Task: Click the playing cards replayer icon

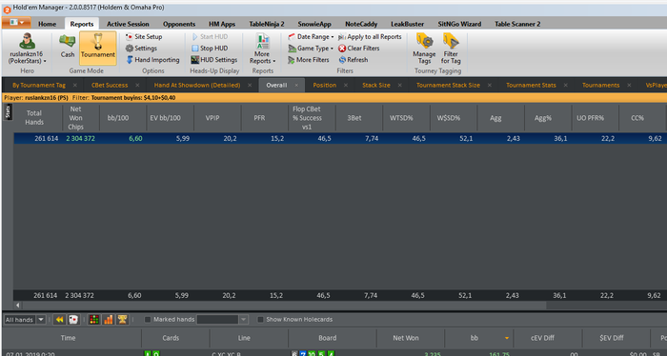Action: (x=73, y=320)
